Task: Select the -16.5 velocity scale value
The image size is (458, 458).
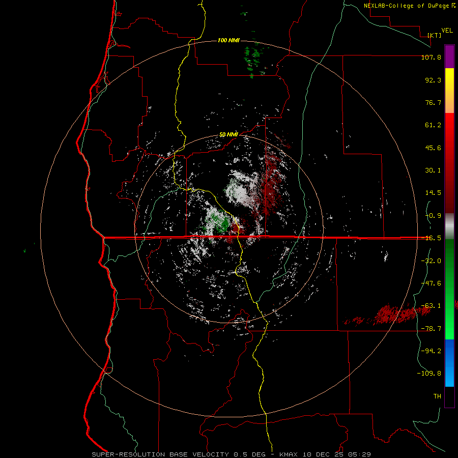Action: [431, 238]
